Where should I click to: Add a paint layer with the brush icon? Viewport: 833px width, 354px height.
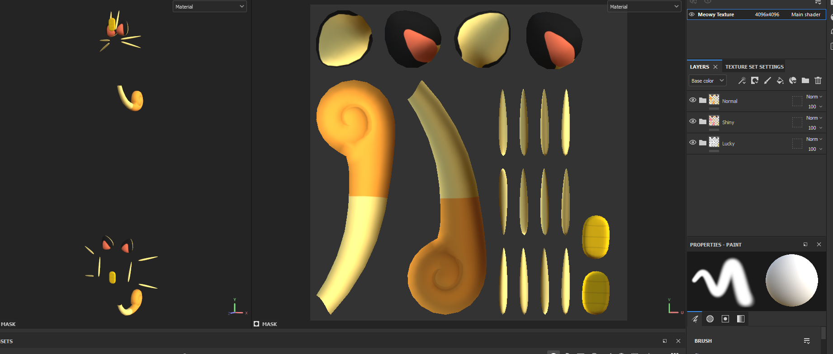pos(767,80)
